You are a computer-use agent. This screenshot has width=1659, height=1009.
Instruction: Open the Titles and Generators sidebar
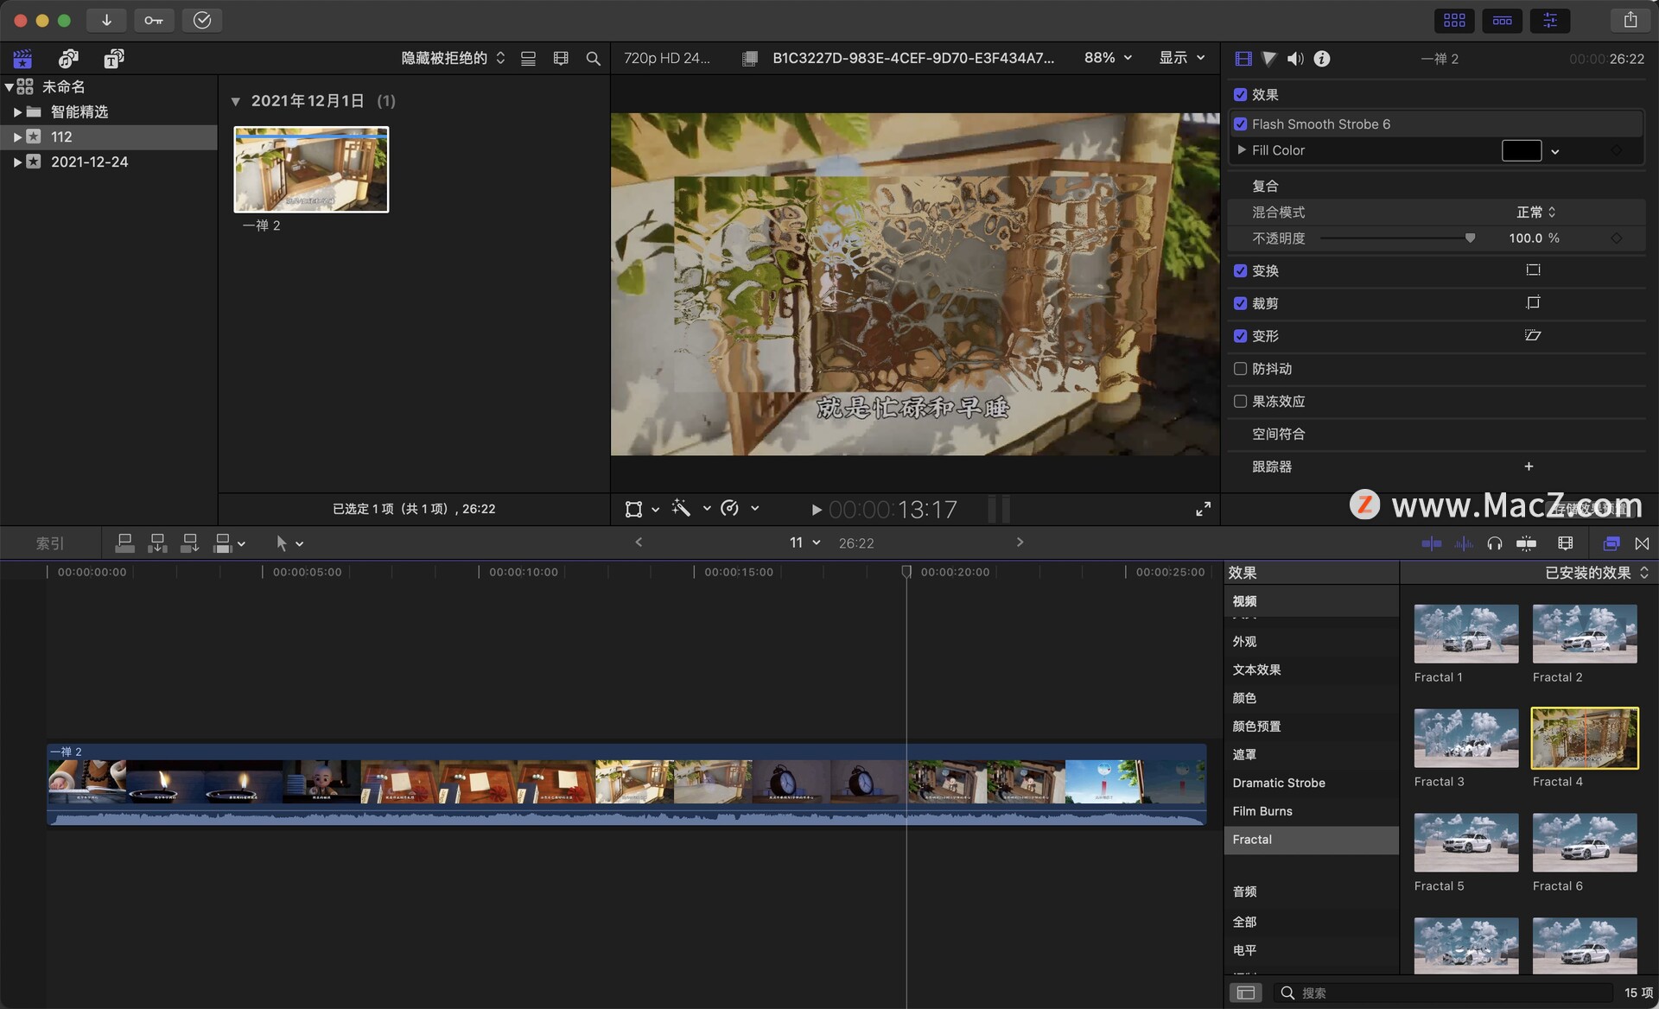pos(114,59)
